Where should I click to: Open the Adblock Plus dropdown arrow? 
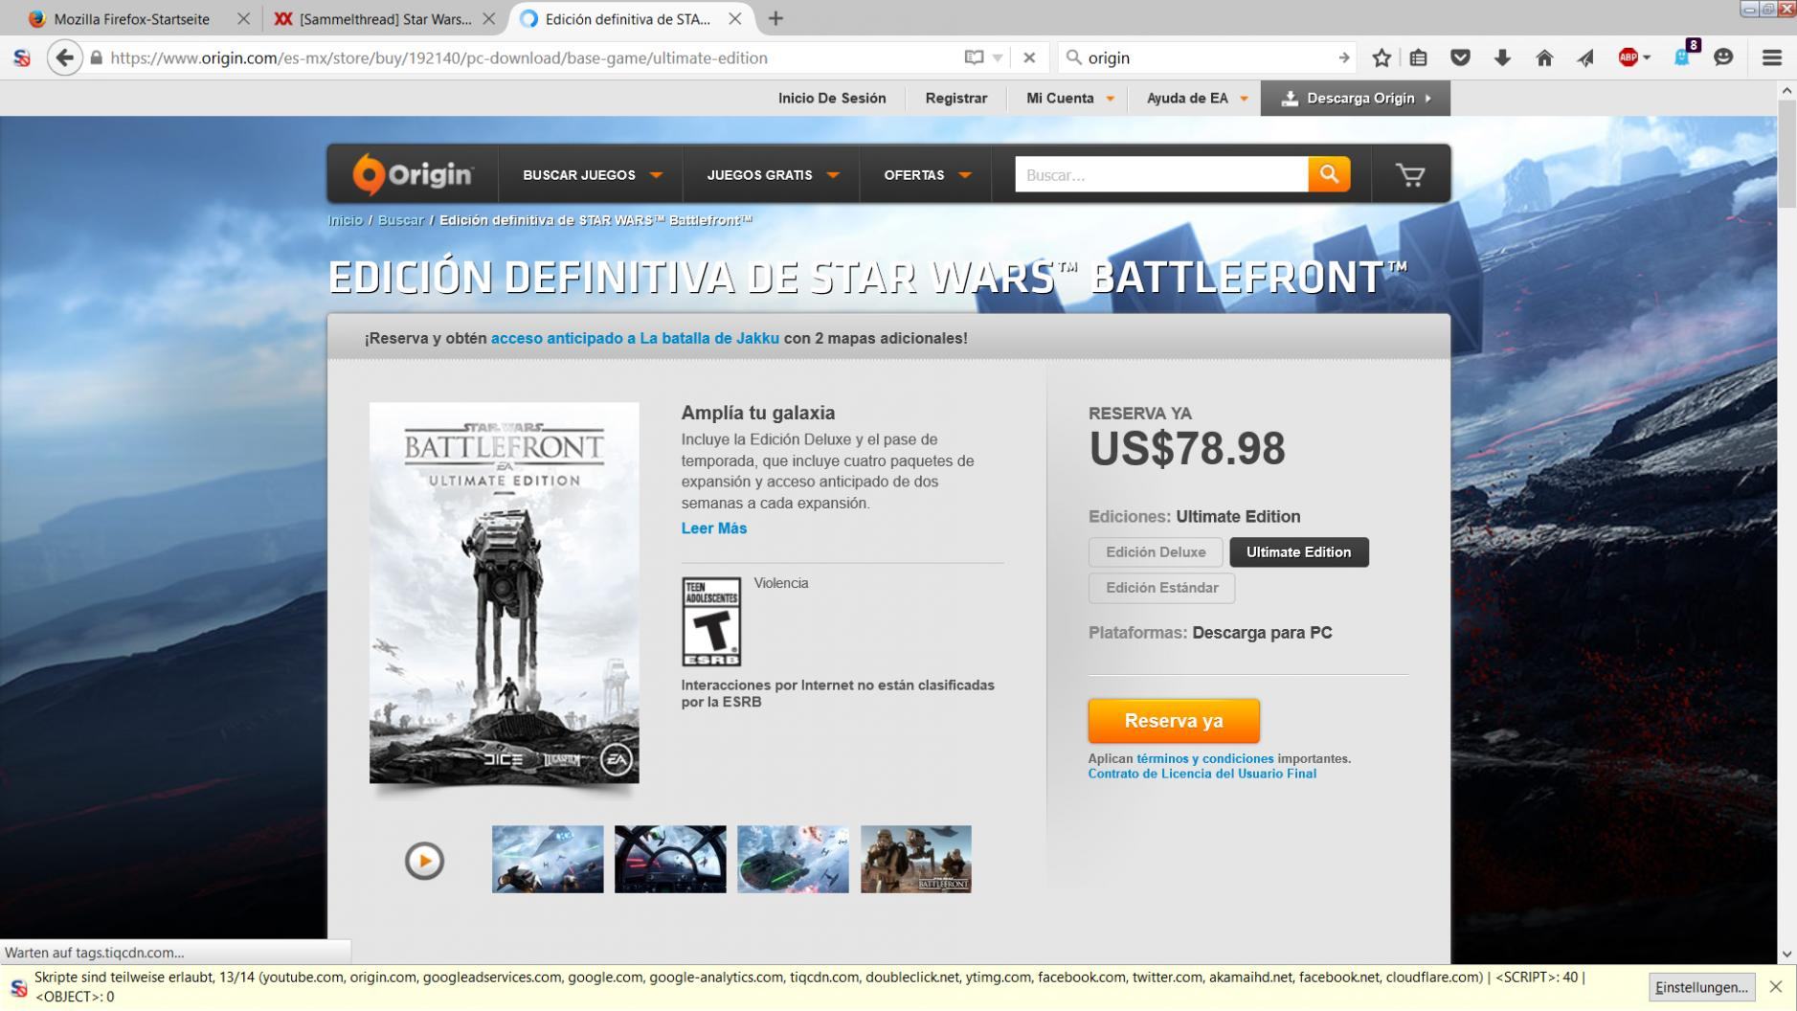coord(1647,57)
